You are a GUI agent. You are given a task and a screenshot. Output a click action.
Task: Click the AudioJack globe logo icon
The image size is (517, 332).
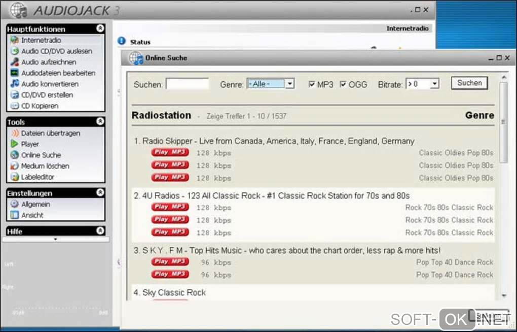(18, 10)
